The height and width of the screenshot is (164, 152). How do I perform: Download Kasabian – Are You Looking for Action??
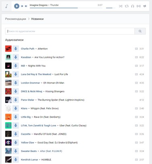[16, 57]
